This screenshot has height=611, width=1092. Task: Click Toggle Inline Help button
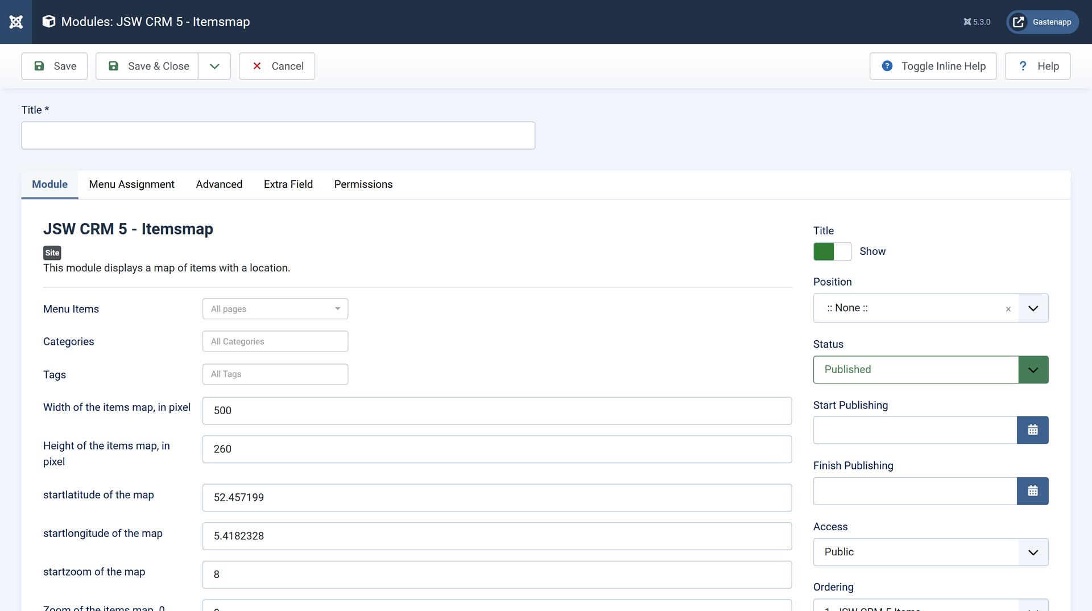click(x=933, y=66)
